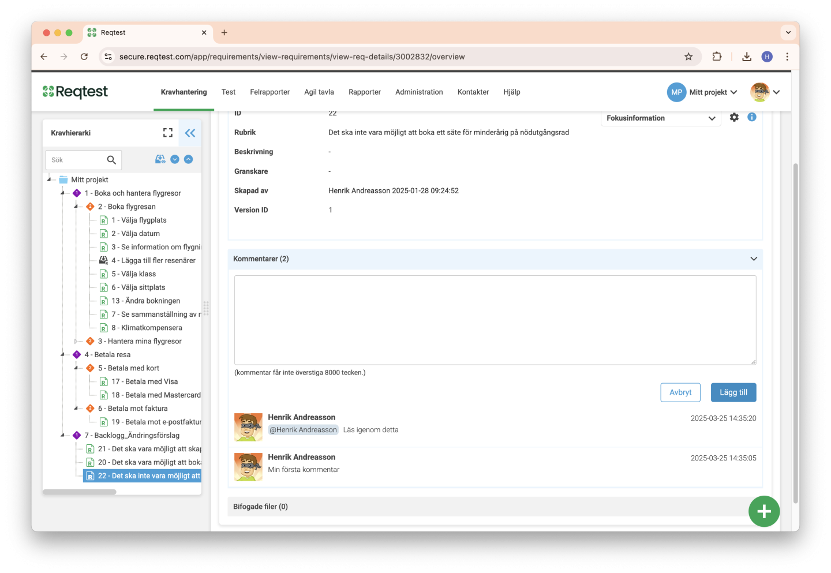831x573 pixels.
Task: Open the Fokusinformation dropdown
Action: point(661,118)
